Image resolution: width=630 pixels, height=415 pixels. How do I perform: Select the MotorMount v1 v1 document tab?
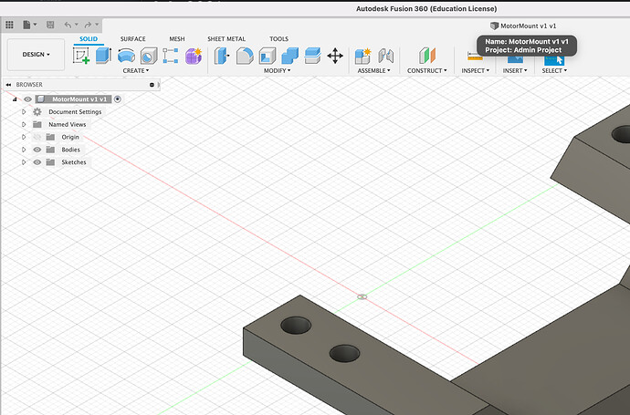[x=523, y=26]
